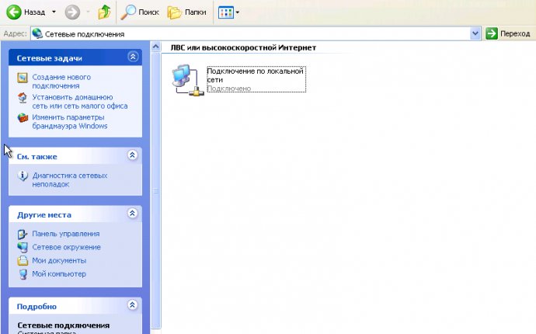Click the My Documents folder icon
The height and width of the screenshot is (334, 536).
[23, 261]
